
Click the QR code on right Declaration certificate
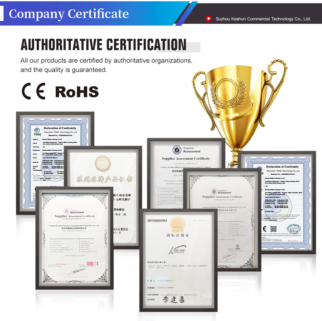tap(273, 229)
